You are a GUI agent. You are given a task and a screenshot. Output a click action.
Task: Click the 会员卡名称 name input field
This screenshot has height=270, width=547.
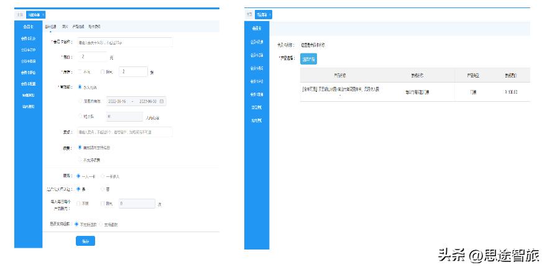point(124,43)
